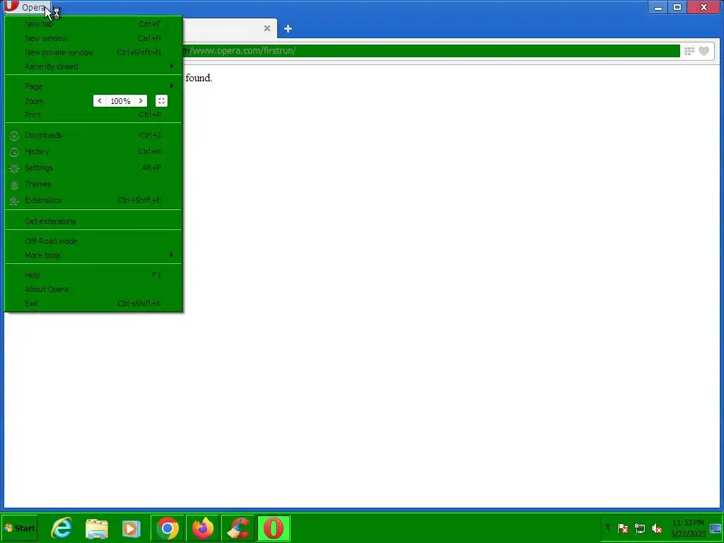Close the current browser tab
This screenshot has width=724, height=543.
[x=267, y=28]
